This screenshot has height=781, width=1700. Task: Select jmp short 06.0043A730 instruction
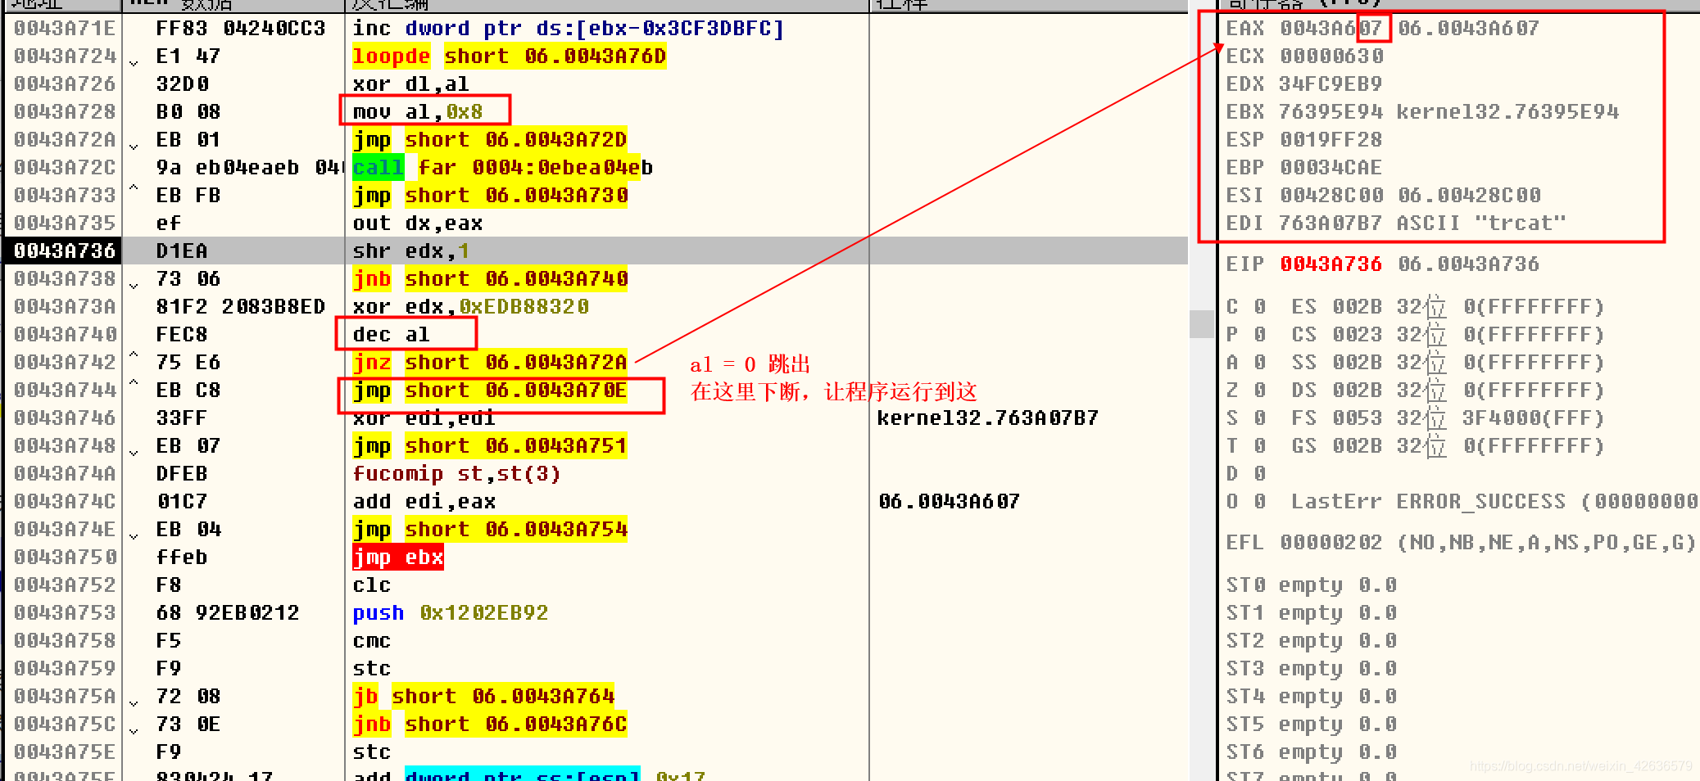coord(489,196)
